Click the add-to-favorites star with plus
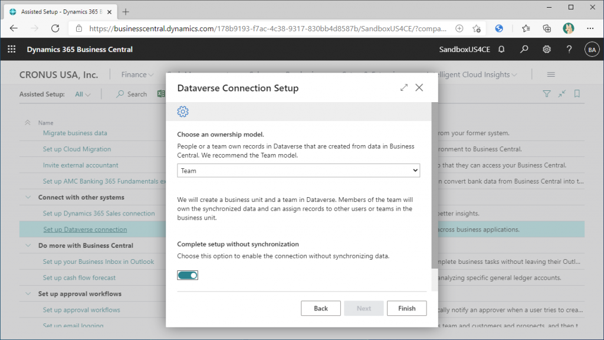This screenshot has width=604, height=340. tap(477, 28)
